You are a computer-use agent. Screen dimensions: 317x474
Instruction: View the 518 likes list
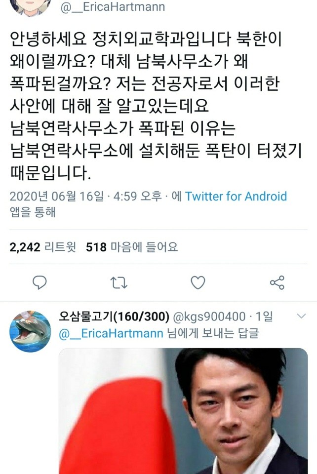click(x=132, y=247)
